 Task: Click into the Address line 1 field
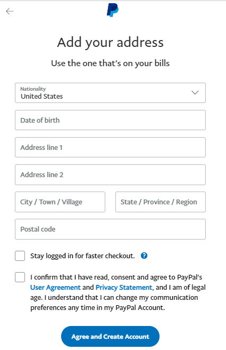(x=110, y=147)
